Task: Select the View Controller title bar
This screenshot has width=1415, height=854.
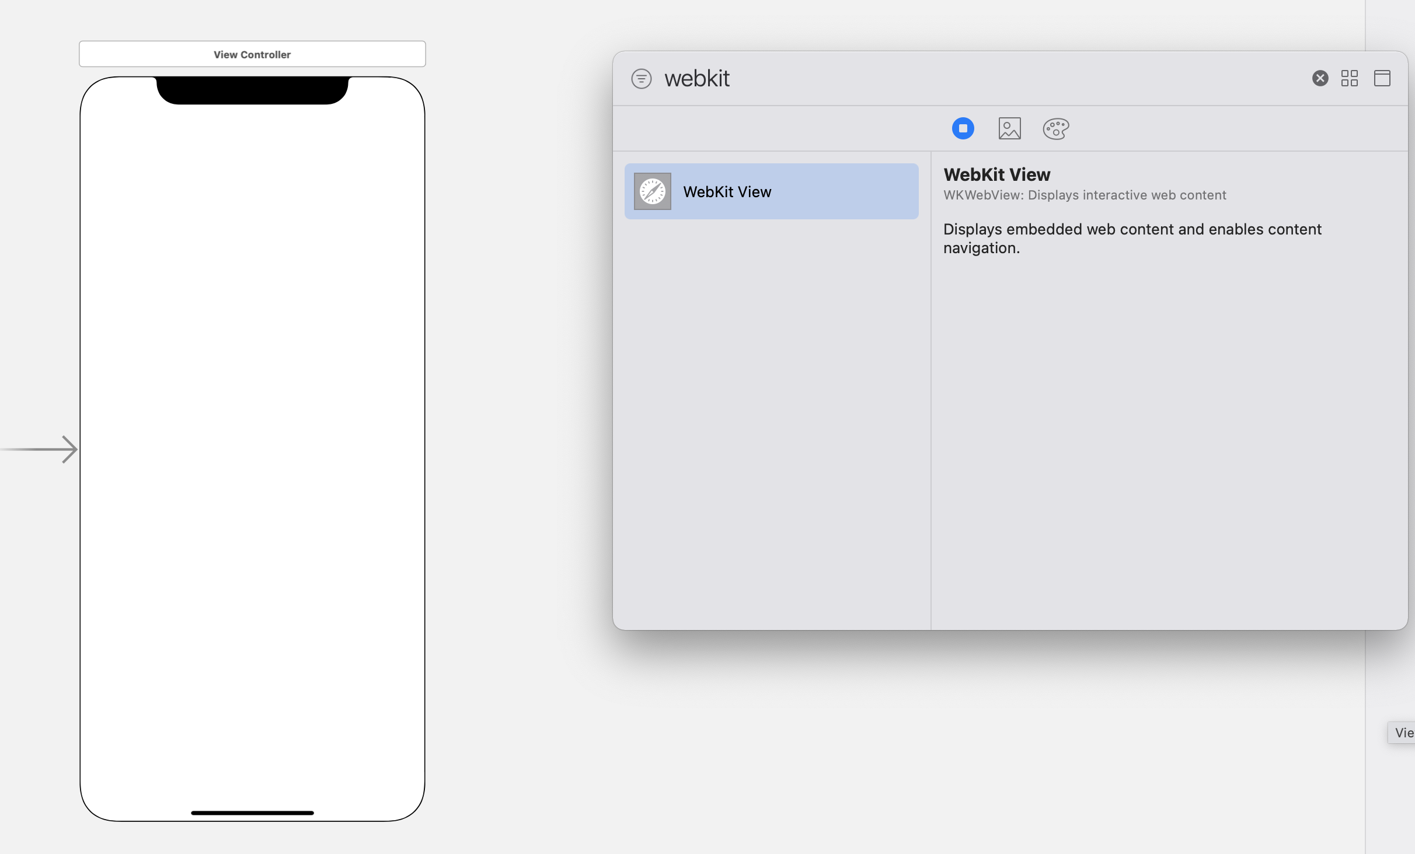Action: (252, 54)
